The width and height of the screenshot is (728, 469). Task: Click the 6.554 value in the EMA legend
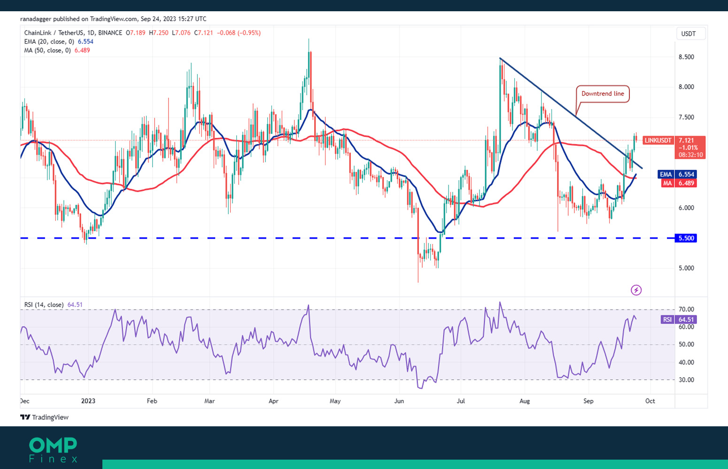[x=85, y=42]
